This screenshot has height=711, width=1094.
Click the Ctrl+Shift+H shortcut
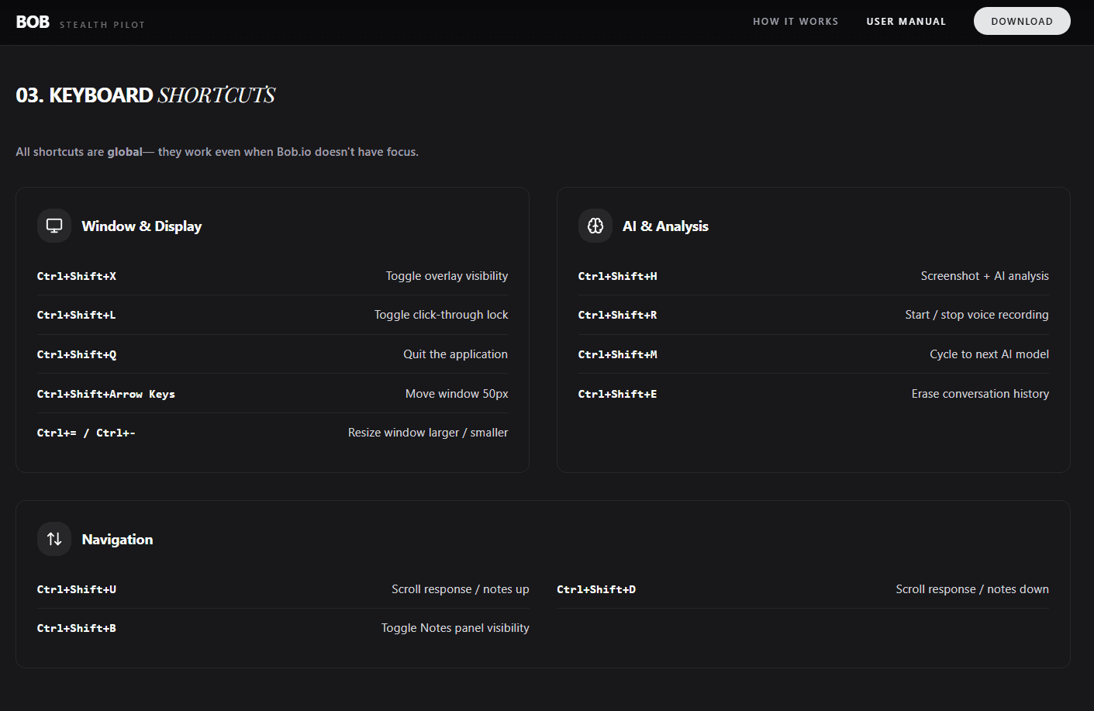point(618,276)
